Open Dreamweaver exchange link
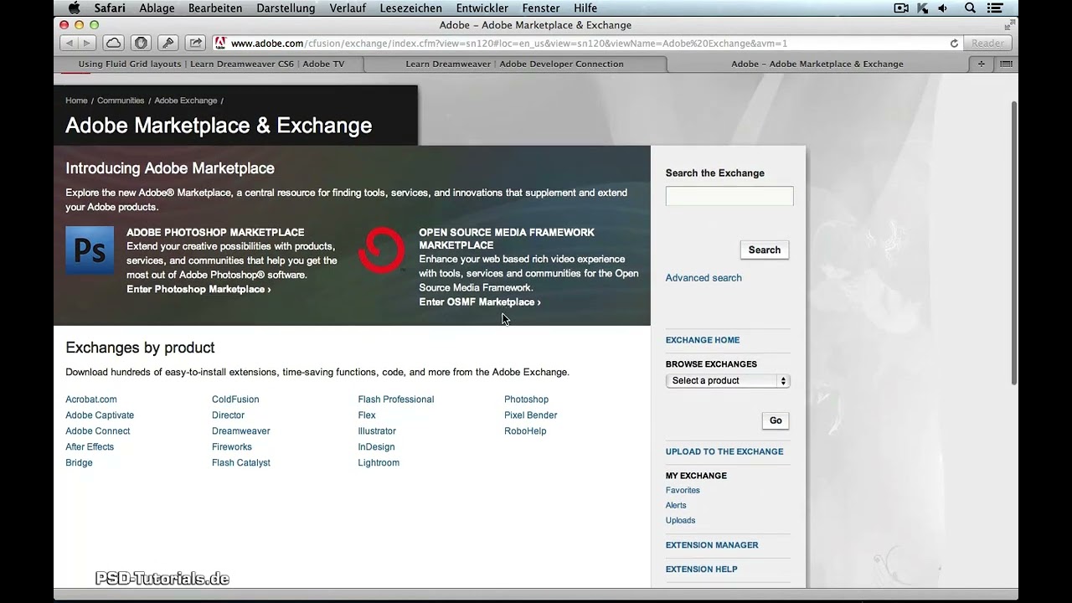Viewport: 1072px width, 603px height. (x=241, y=431)
